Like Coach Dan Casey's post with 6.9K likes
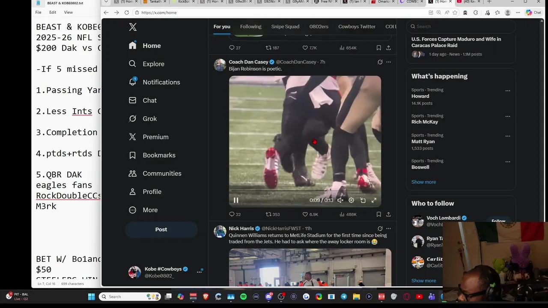Screen dimensions: 548x308 click(310, 214)
